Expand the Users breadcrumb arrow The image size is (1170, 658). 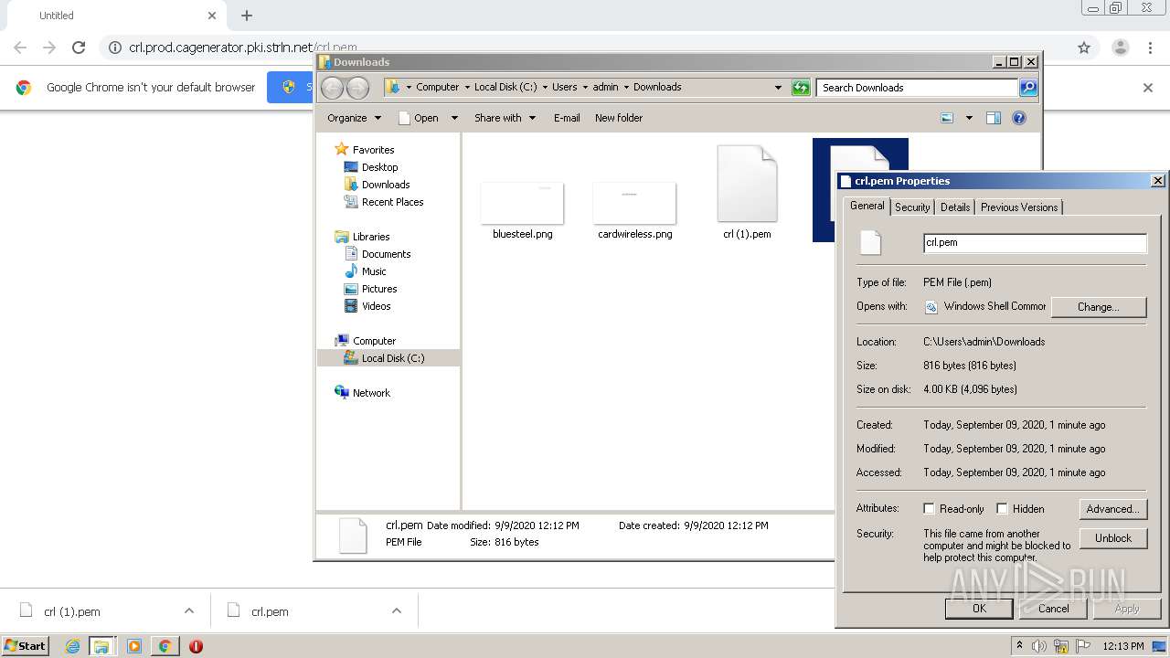coord(585,88)
